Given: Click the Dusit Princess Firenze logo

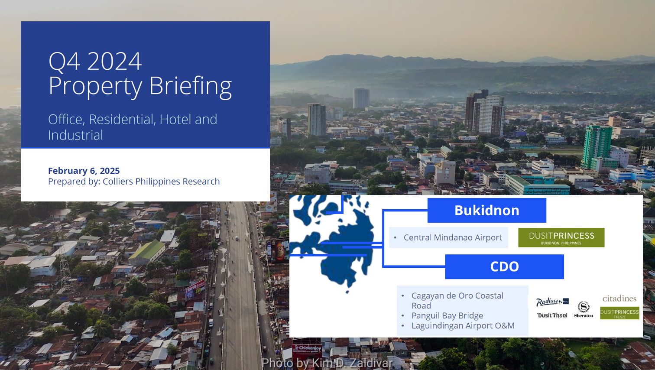Looking at the screenshot, I should pos(619,313).
